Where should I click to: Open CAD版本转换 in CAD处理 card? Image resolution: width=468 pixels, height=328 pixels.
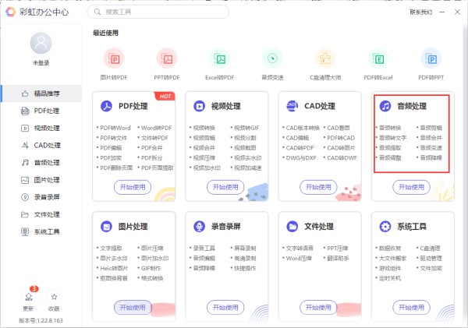(303, 128)
